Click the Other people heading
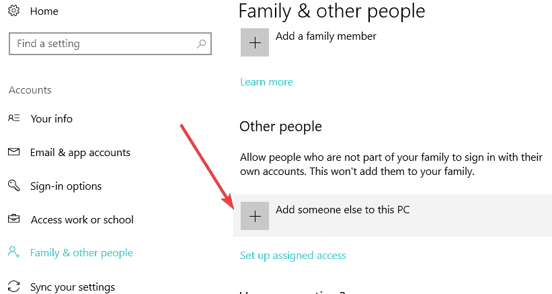This screenshot has width=552, height=294. [280, 126]
